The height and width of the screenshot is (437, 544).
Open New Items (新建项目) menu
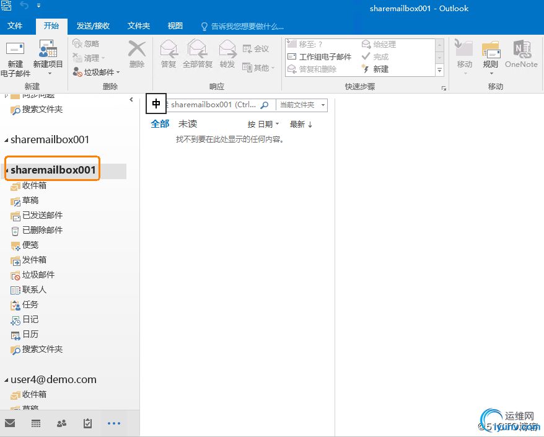48,58
